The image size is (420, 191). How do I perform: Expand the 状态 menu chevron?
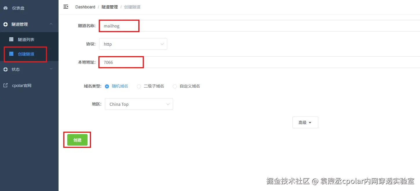(x=51, y=69)
